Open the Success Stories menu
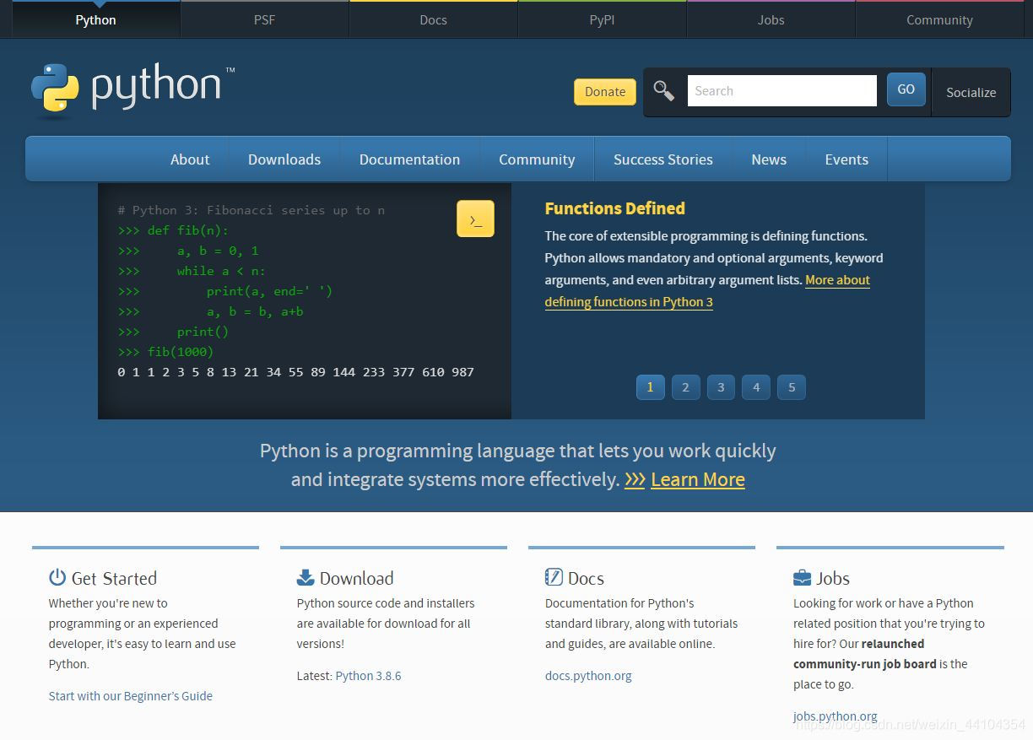 663,159
